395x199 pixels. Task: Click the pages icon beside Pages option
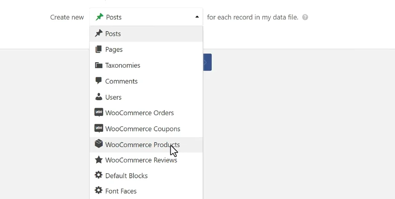(x=99, y=49)
